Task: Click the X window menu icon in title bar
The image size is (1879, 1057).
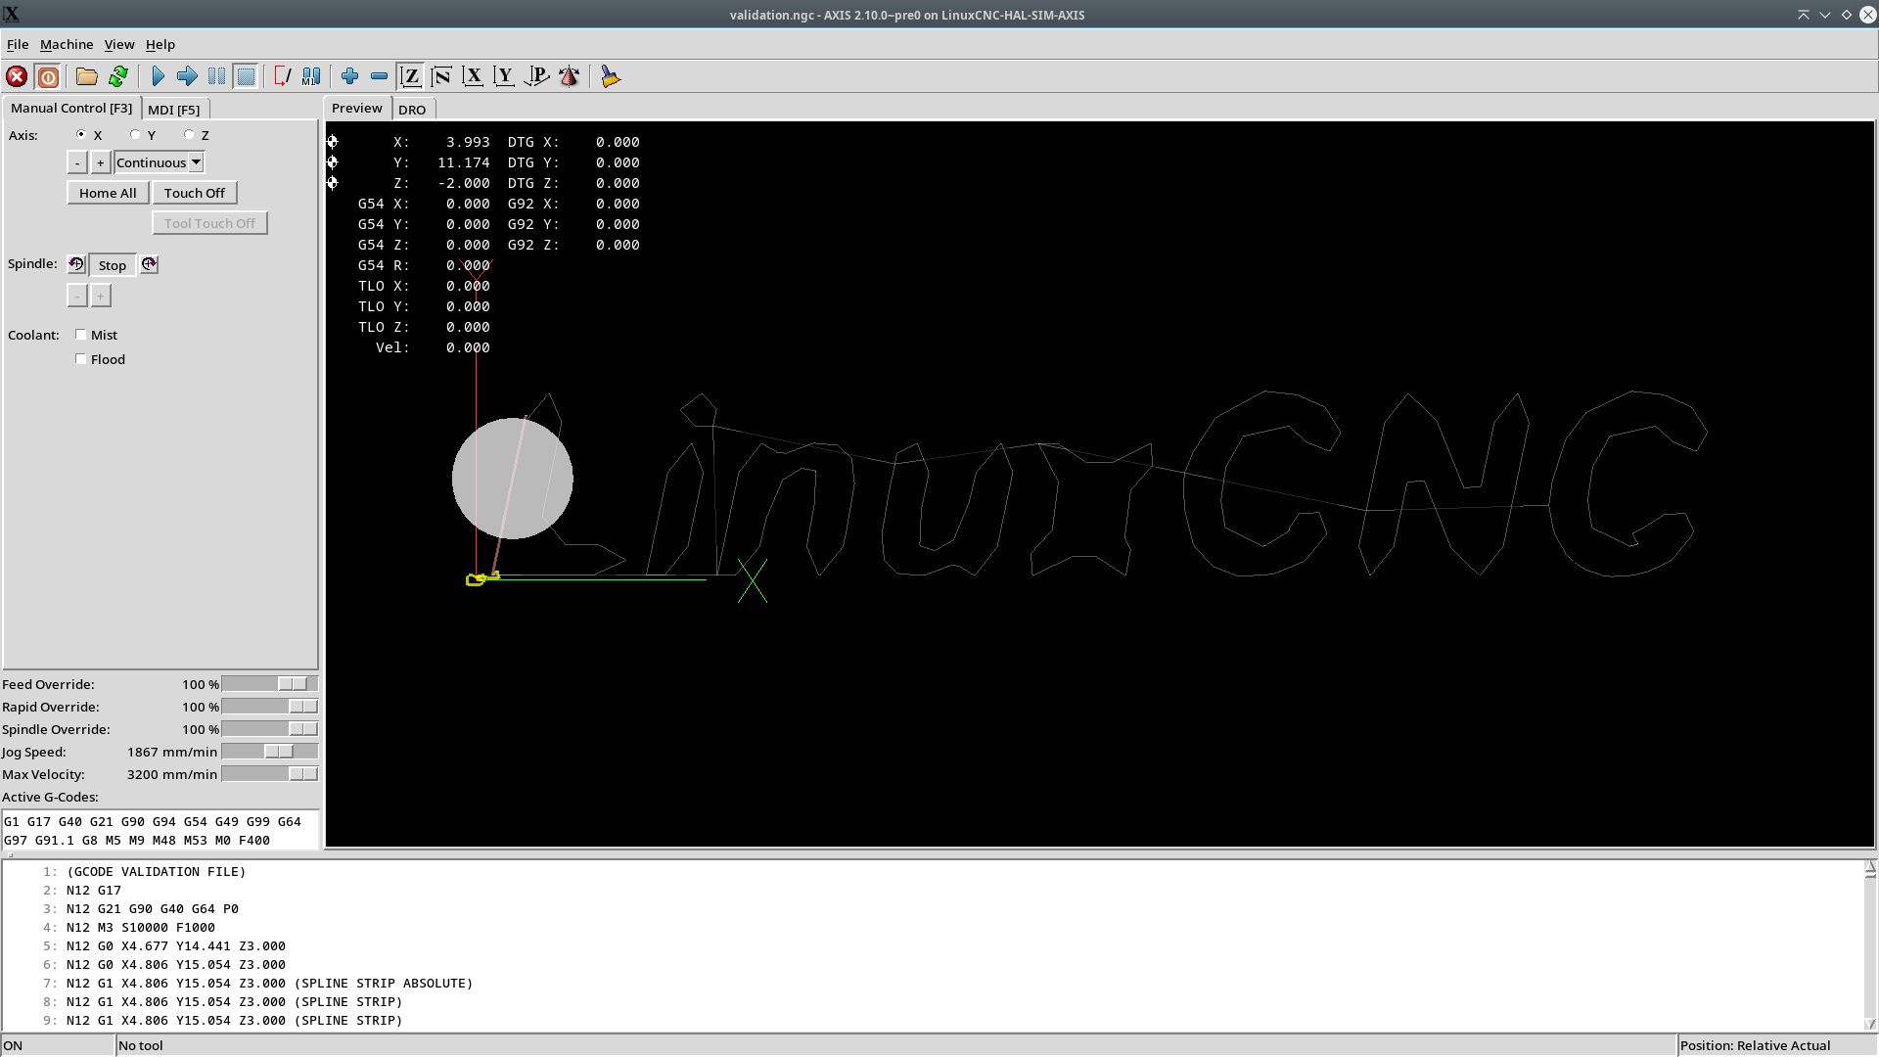Action: pos(12,14)
